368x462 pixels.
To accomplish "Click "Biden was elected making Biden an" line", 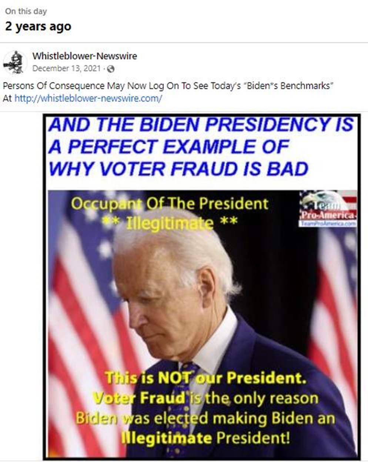I will [205, 419].
